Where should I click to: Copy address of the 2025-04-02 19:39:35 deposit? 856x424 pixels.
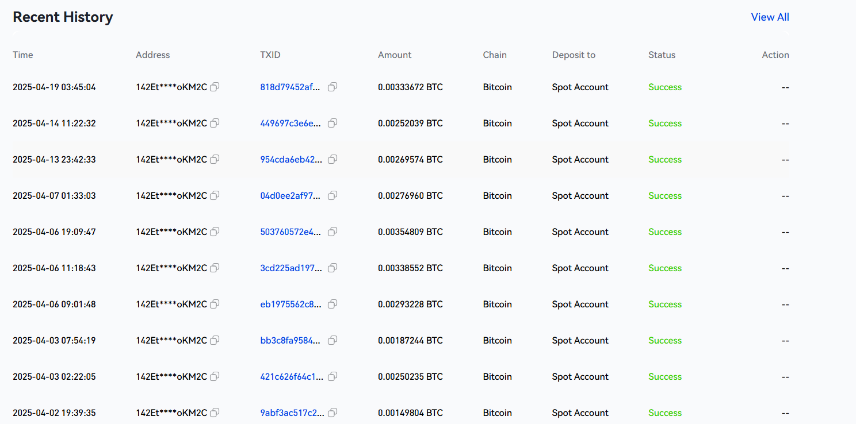point(215,413)
